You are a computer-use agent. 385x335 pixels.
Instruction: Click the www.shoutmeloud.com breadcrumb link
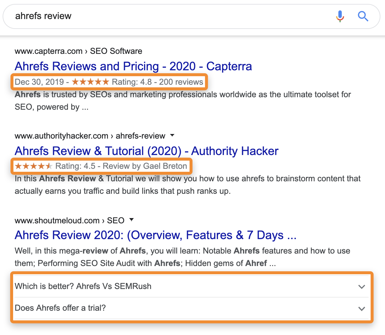(57, 220)
